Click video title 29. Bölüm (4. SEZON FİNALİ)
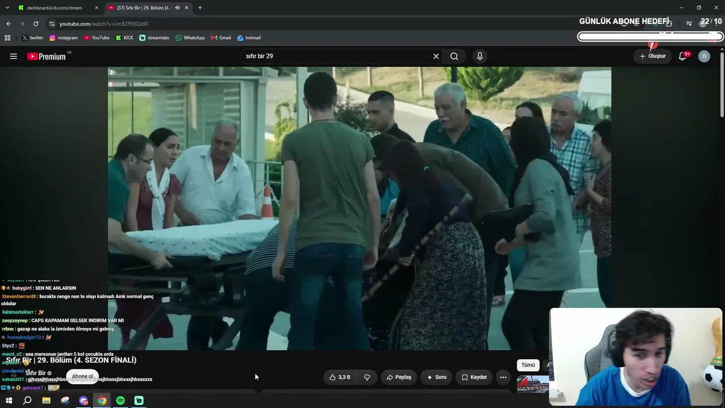 coord(87,360)
